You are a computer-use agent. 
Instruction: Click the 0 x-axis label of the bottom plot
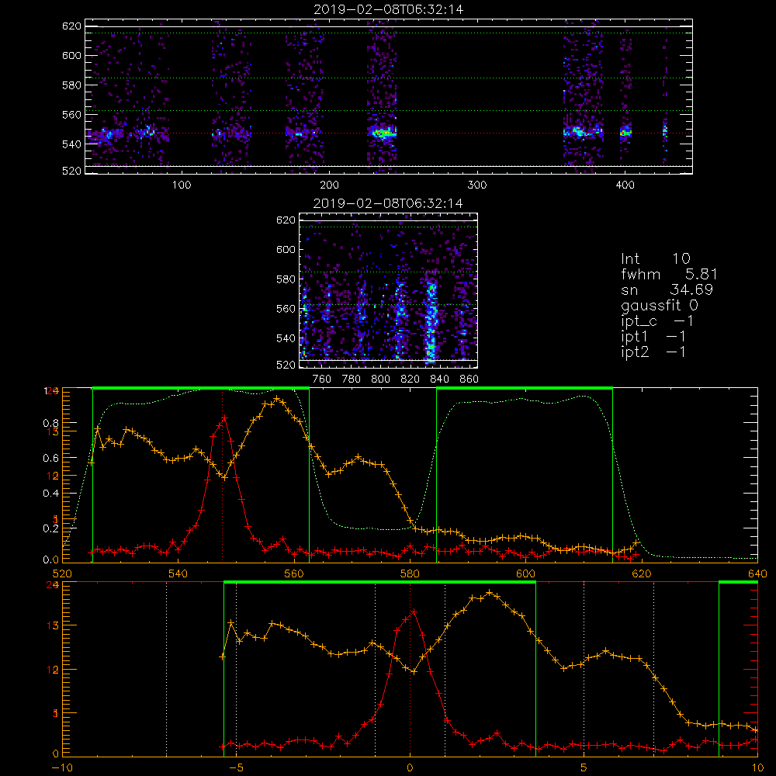click(410, 767)
